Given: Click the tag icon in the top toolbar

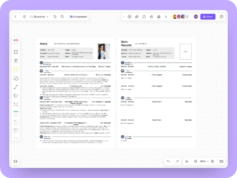Looking at the screenshot, I should click(x=55, y=17).
